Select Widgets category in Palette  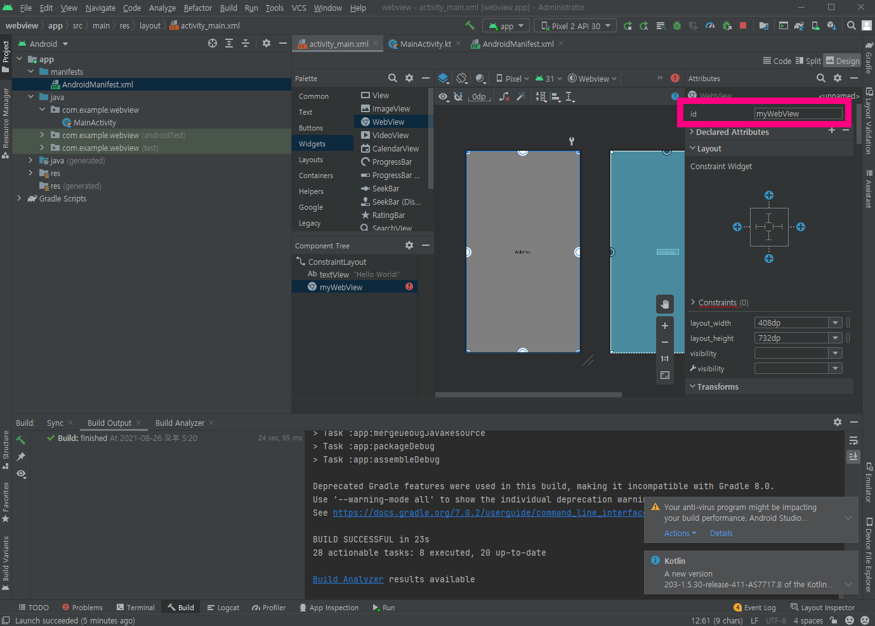[x=322, y=144]
